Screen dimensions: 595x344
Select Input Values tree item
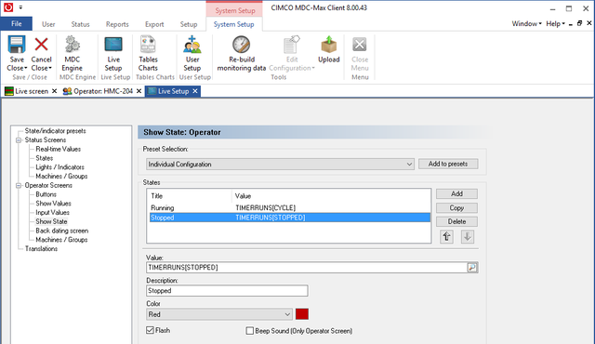[53, 213]
